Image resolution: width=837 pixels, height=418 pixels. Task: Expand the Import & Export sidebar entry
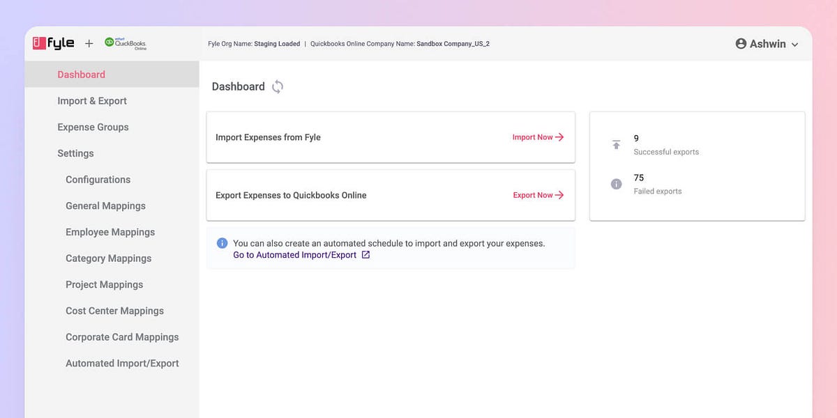[91, 100]
